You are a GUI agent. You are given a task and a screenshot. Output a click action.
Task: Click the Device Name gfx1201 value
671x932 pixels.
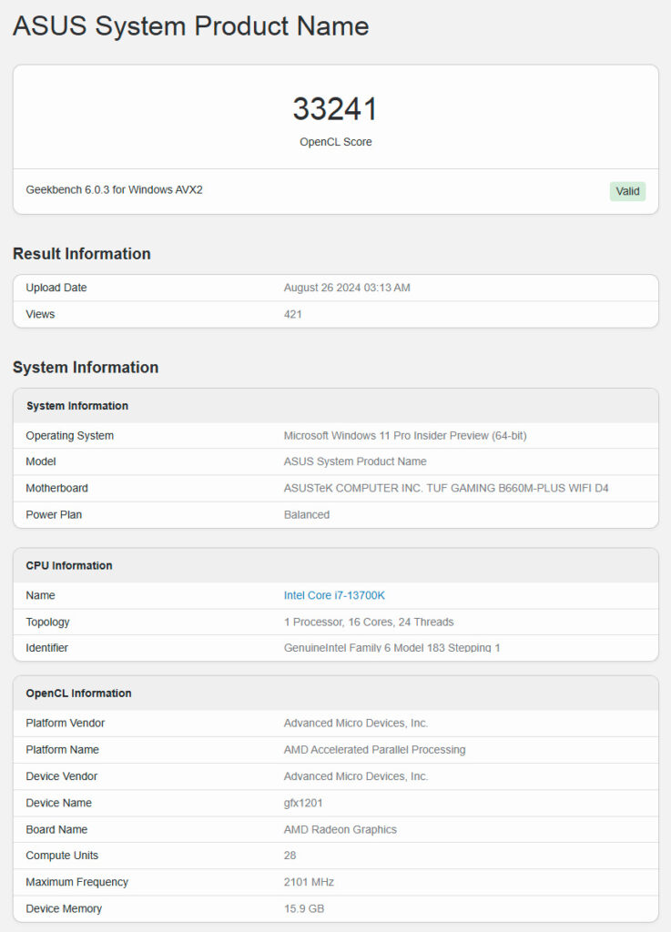point(303,803)
